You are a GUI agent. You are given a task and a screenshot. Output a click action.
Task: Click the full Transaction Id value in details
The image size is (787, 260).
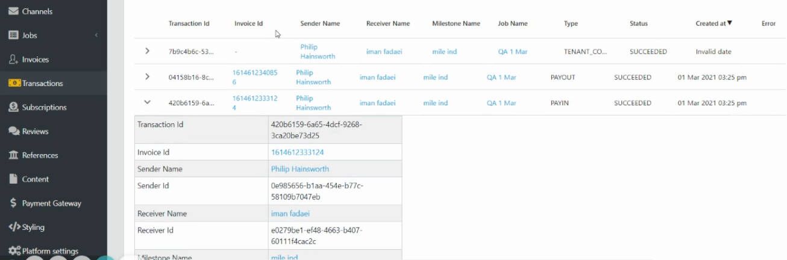(x=316, y=130)
